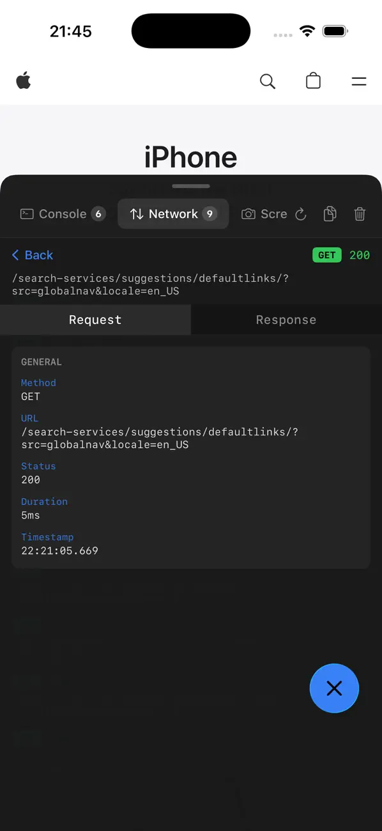Open search using the magnifier icon

click(268, 81)
